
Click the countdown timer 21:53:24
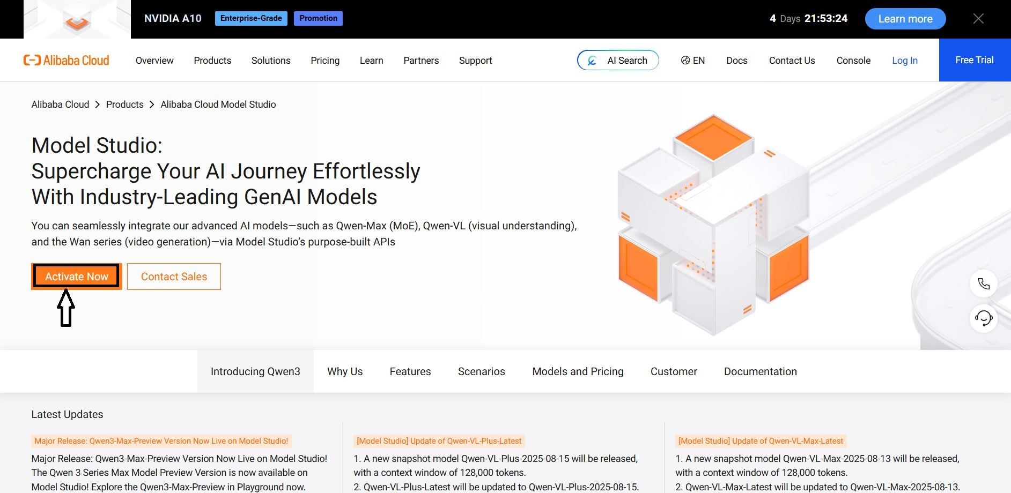[x=826, y=18]
